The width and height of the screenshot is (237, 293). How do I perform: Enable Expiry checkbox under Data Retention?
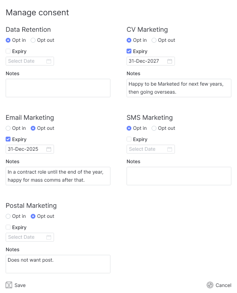[x=8, y=51]
